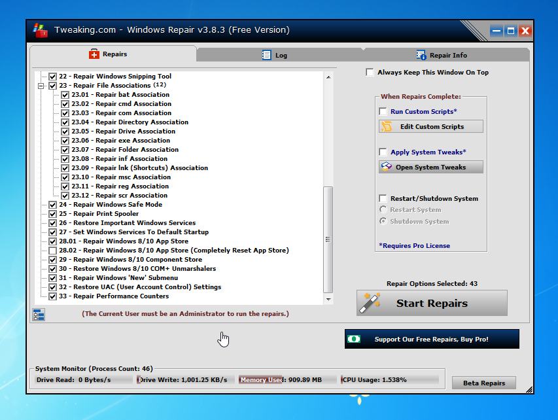558x420 pixels.
Task: Switch to the Repair Info tab
Action: tap(446, 55)
